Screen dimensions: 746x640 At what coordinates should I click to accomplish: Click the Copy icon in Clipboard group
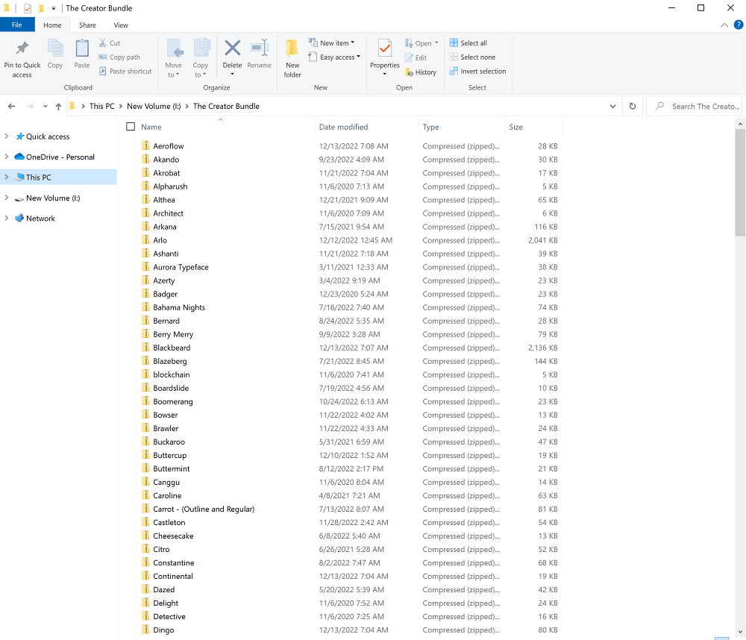pos(55,48)
